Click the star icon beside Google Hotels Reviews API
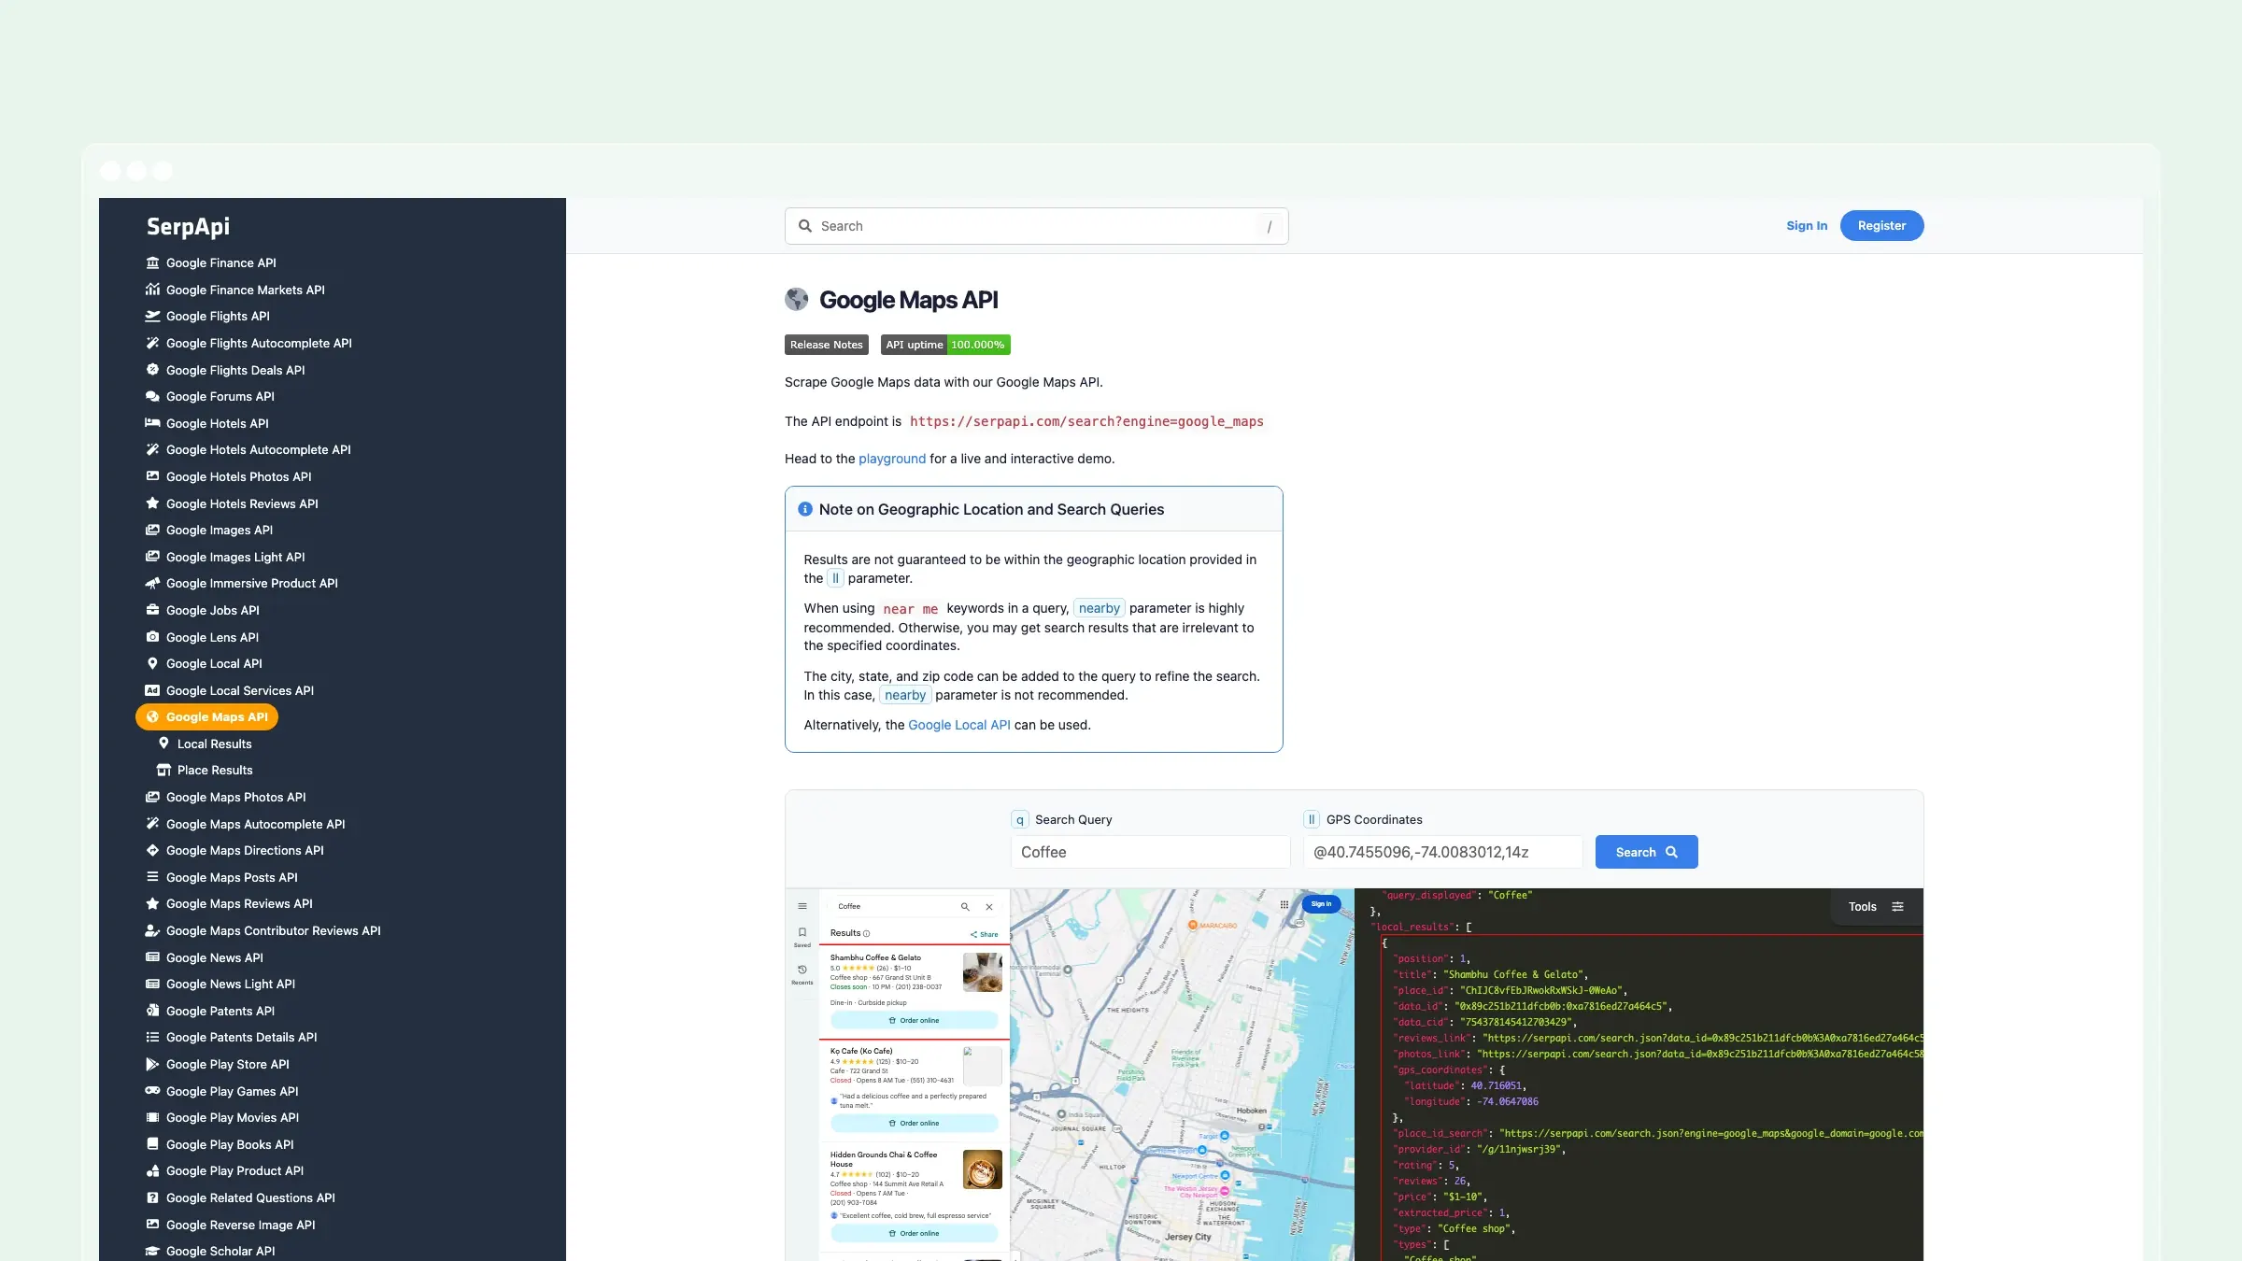This screenshot has height=1261, width=2242. (x=152, y=503)
